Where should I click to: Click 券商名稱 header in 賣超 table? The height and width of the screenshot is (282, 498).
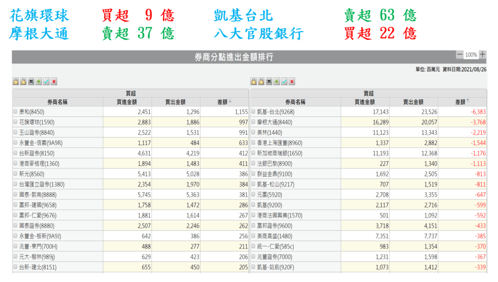point(295,102)
